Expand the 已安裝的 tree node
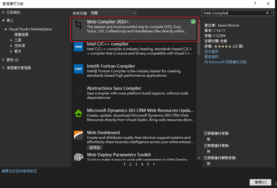 click(3, 12)
